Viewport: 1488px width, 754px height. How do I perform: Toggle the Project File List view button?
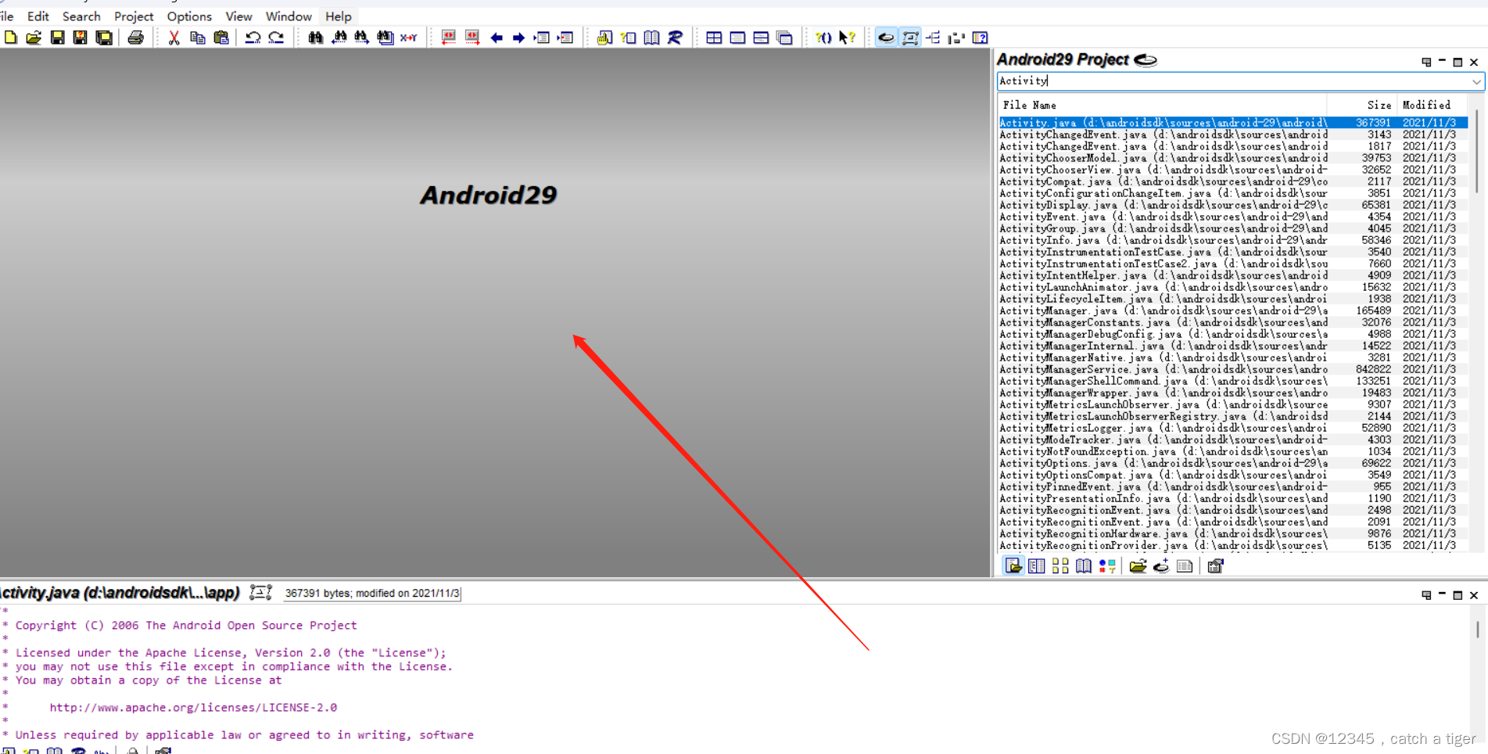point(1013,565)
